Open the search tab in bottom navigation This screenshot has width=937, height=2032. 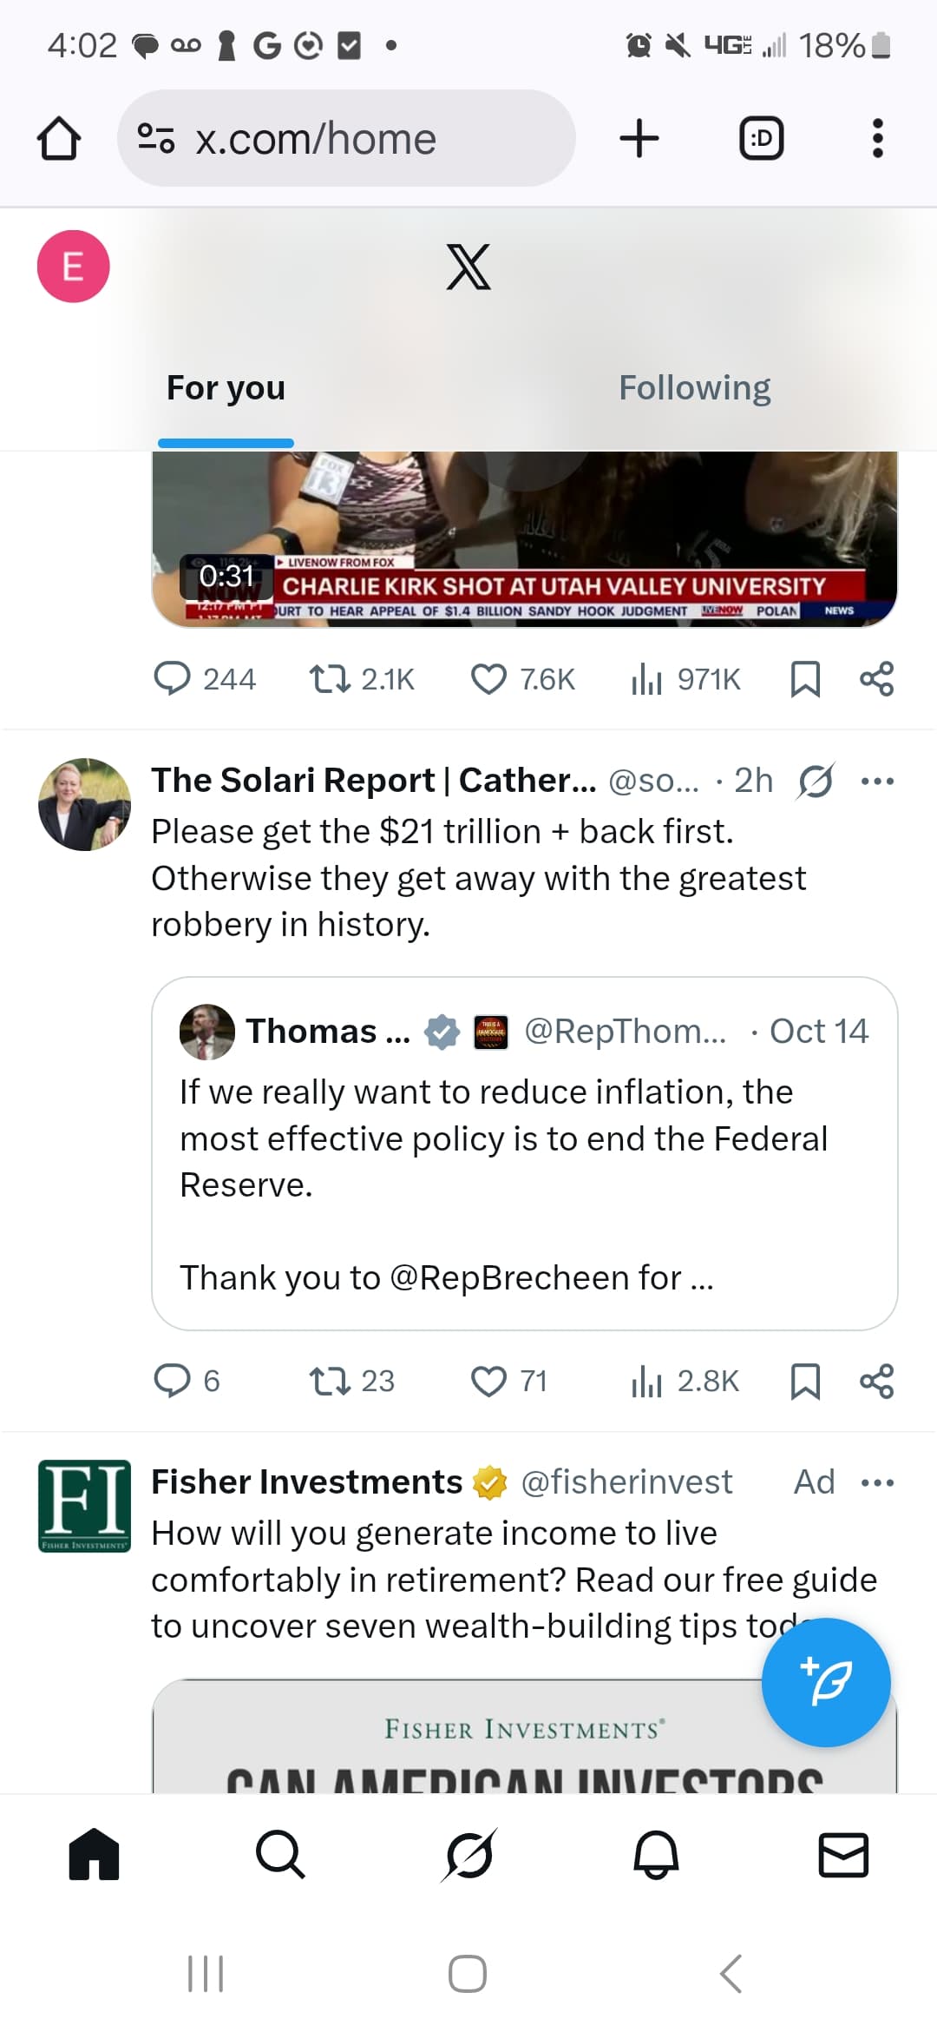[280, 1855]
